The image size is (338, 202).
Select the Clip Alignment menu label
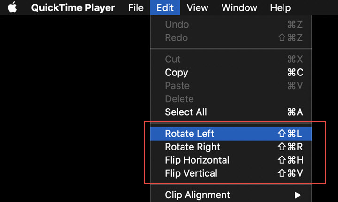coord(198,195)
